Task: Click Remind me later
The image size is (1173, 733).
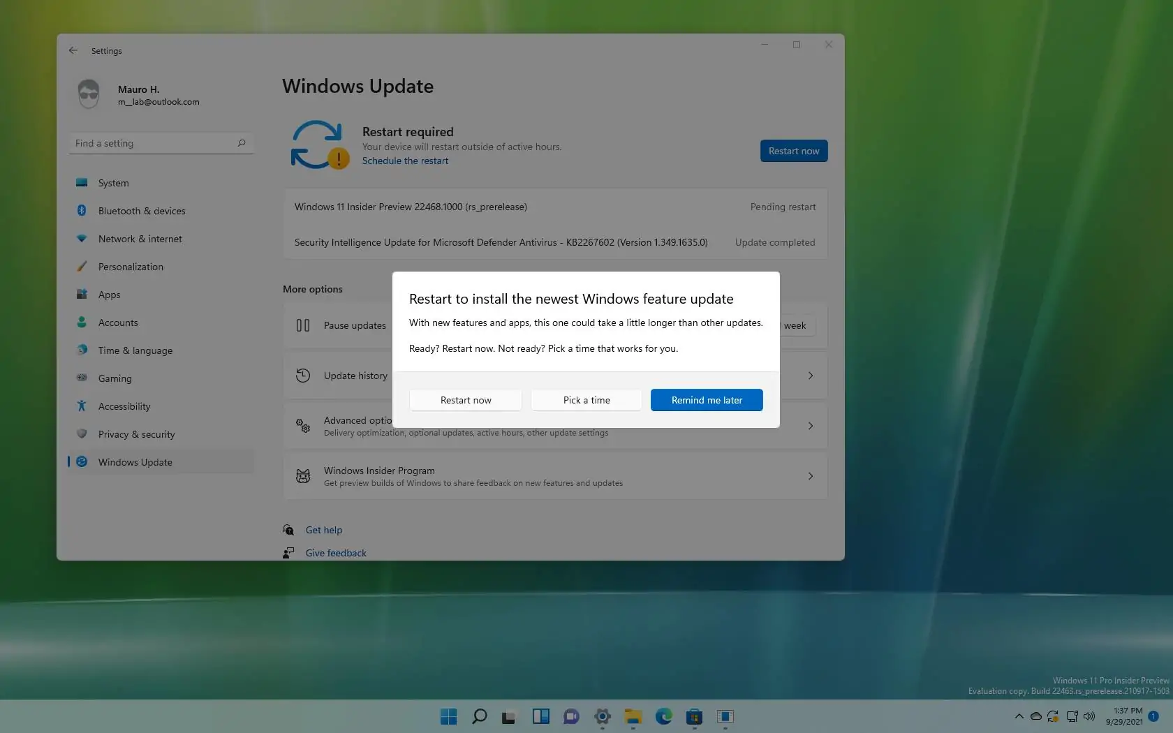Action: coord(706,400)
